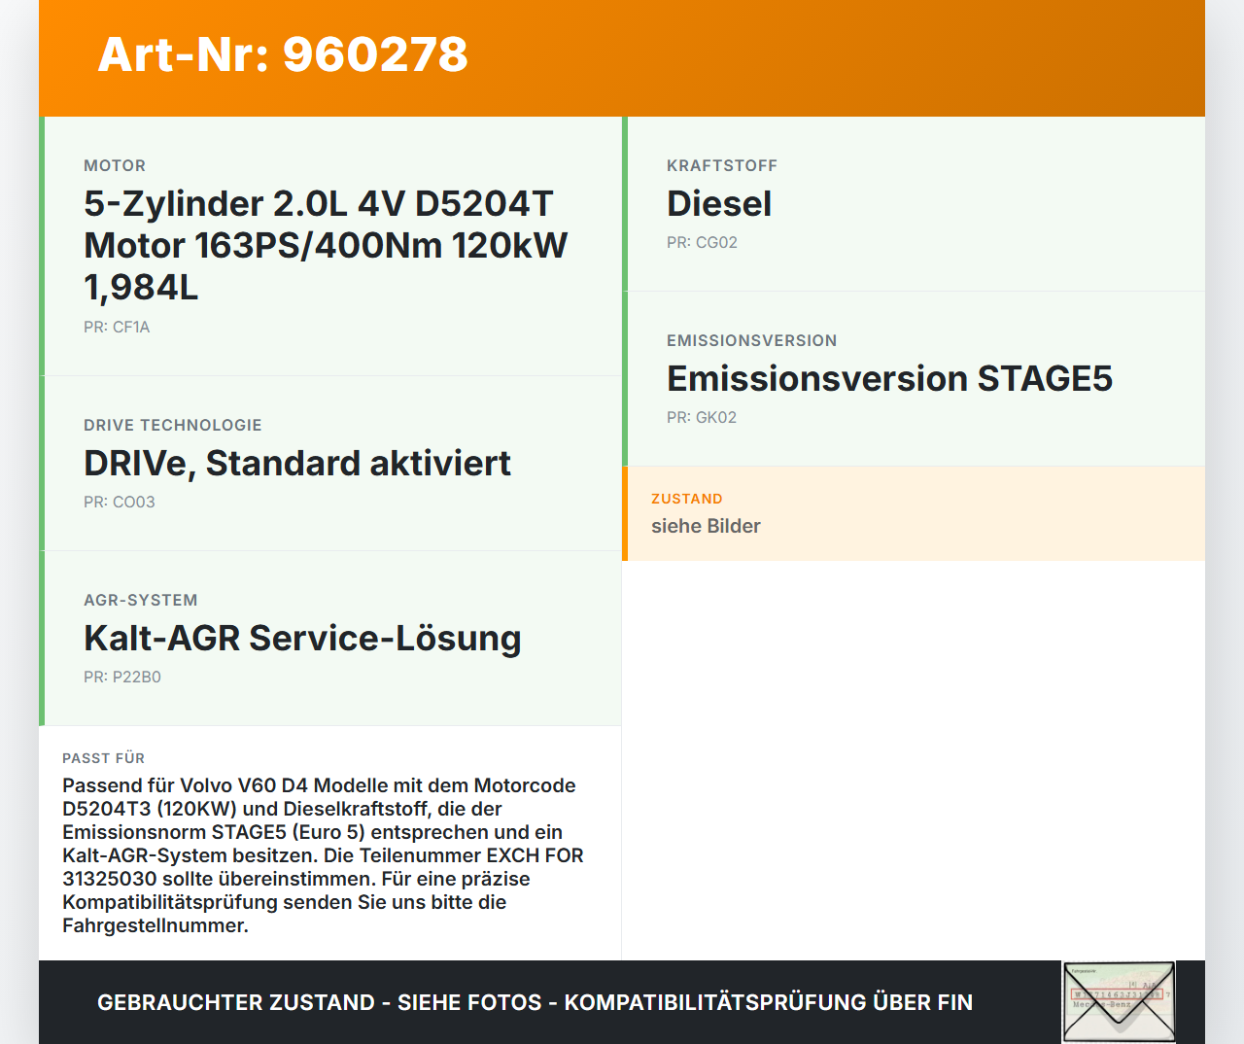
Task: Click the KRAFTSTOFF label
Action: (722, 166)
